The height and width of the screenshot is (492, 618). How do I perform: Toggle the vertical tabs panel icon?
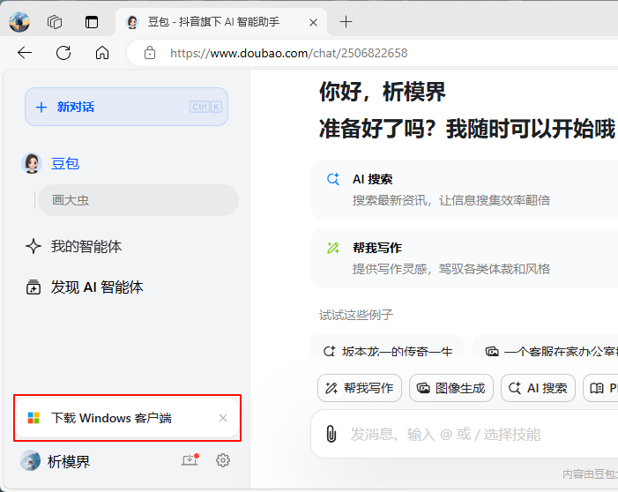pos(92,22)
